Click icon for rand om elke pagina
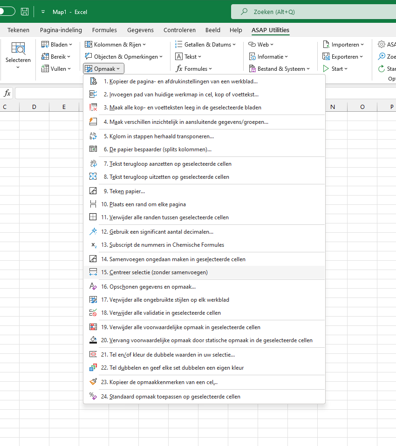This screenshot has width=396, height=446. pos(93,204)
